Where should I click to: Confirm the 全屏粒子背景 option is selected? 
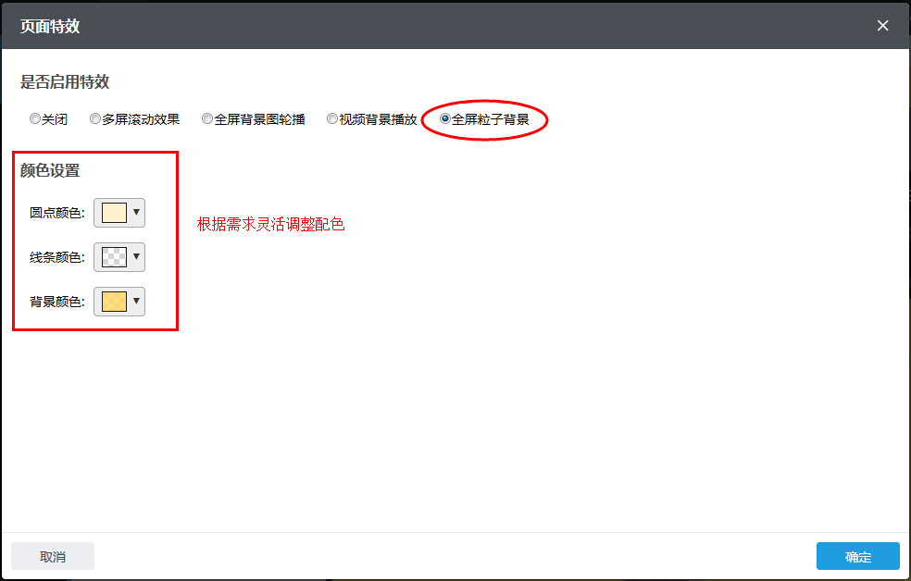tap(443, 118)
